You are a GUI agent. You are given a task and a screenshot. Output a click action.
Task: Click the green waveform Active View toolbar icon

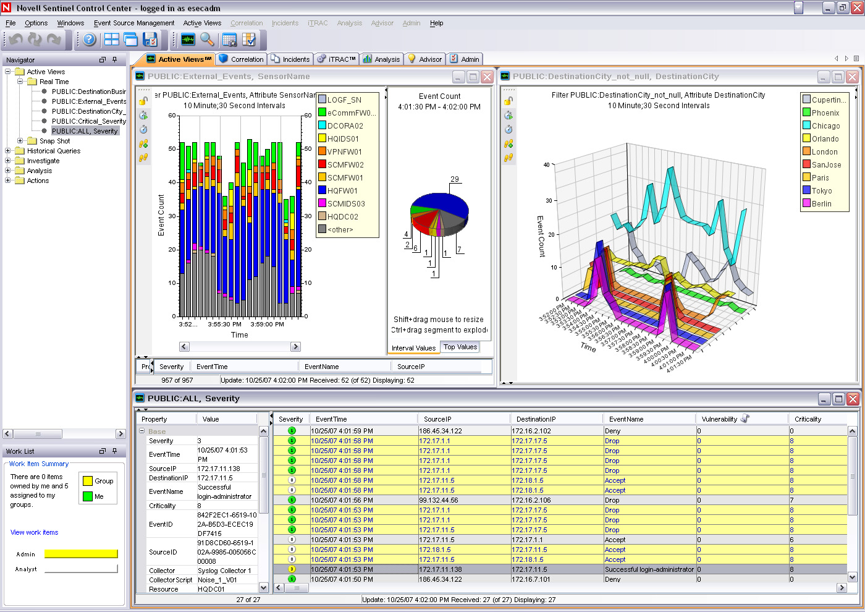coord(188,40)
